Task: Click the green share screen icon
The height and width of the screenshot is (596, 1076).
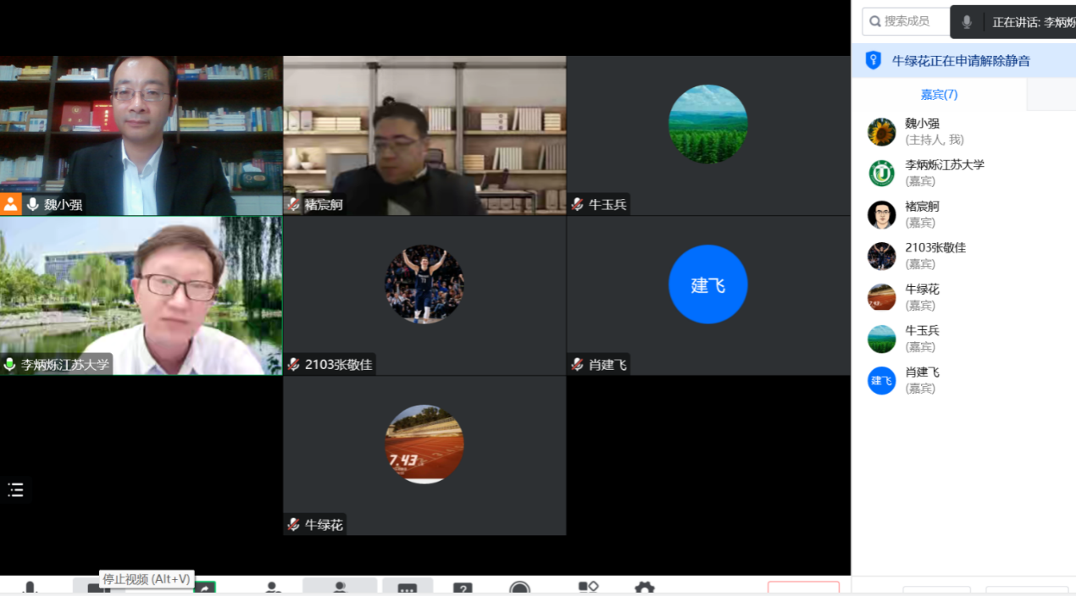Action: [204, 588]
